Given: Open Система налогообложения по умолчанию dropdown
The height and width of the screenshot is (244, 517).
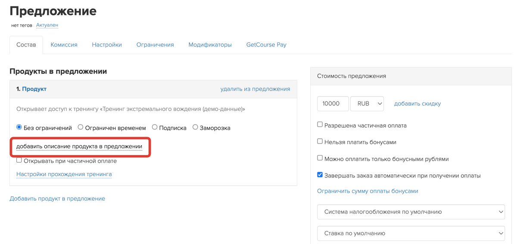Looking at the screenshot, I should 411,212.
